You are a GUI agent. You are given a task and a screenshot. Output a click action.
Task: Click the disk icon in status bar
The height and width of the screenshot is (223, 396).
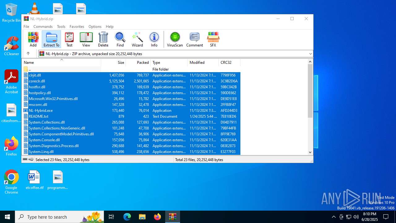25,160
